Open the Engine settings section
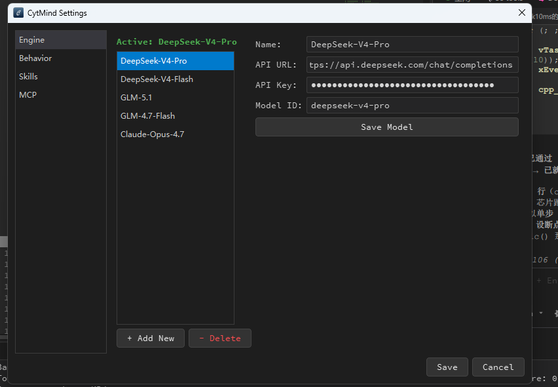Screen dimensions: 558x387 (x=61, y=40)
